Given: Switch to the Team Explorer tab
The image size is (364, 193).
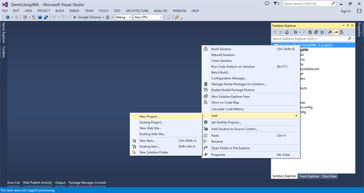Looking at the screenshot, I should pyautogui.click(x=309, y=176).
